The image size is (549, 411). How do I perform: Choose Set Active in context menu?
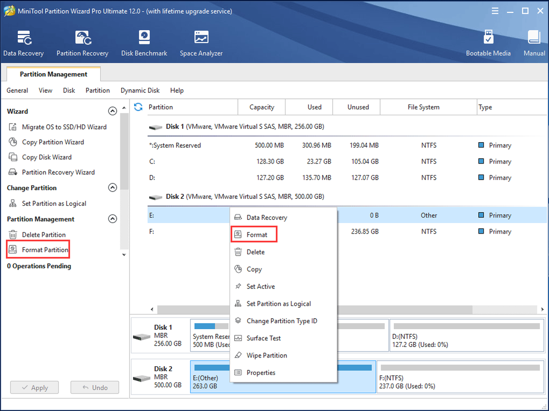(x=284, y=287)
